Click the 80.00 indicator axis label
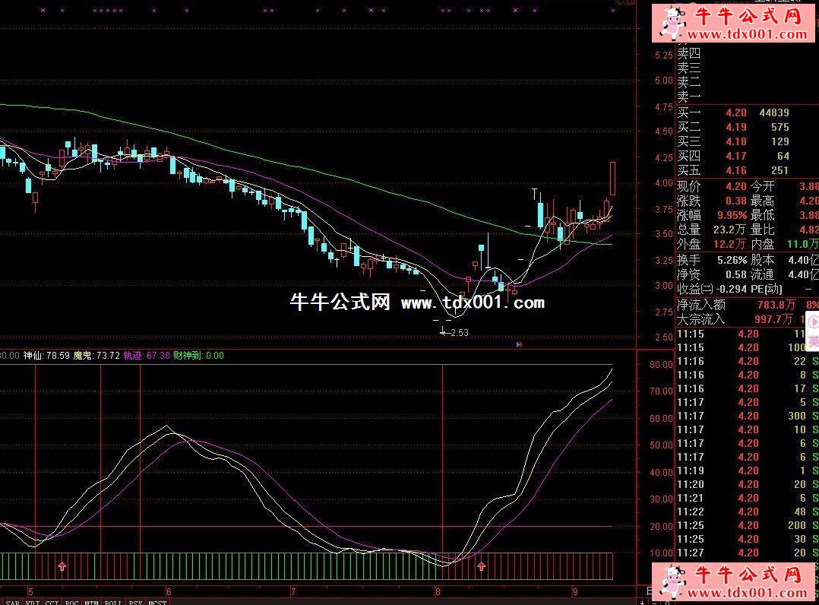Viewport: 819px width, 605px height. (661, 365)
